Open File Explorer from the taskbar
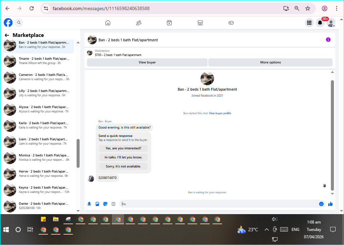 coord(56,219)
